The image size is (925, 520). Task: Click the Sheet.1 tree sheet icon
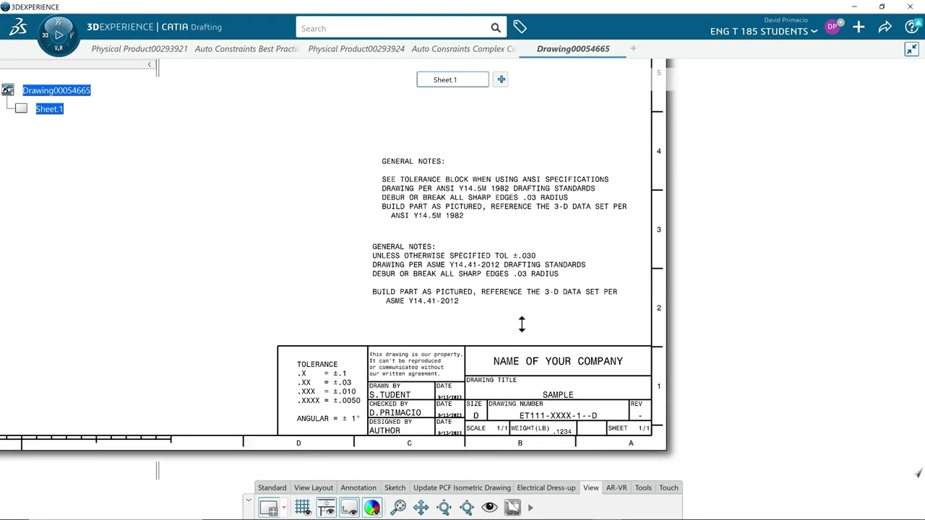(21, 108)
